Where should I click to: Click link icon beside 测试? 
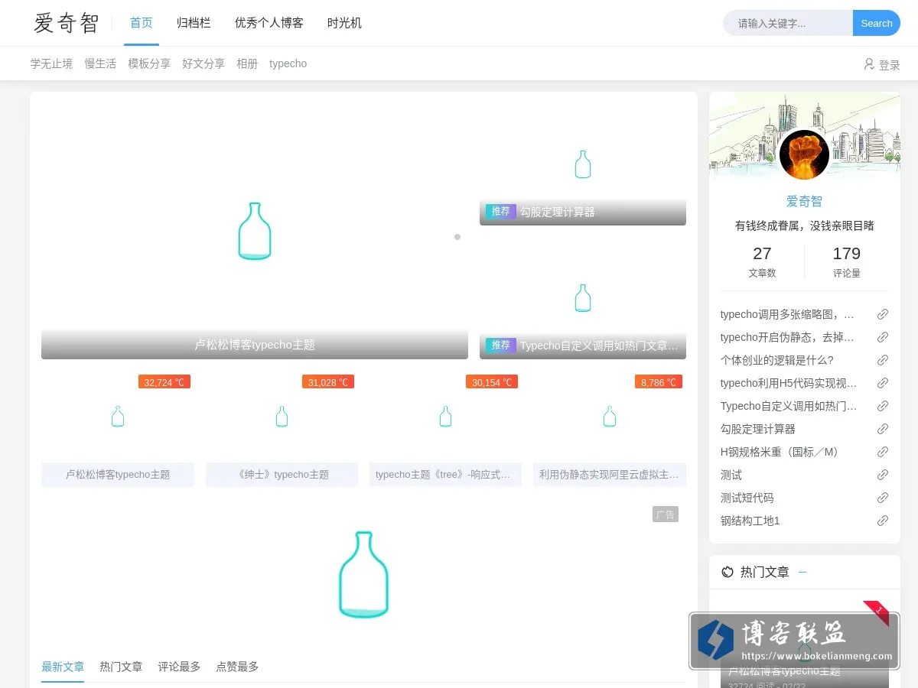click(883, 475)
